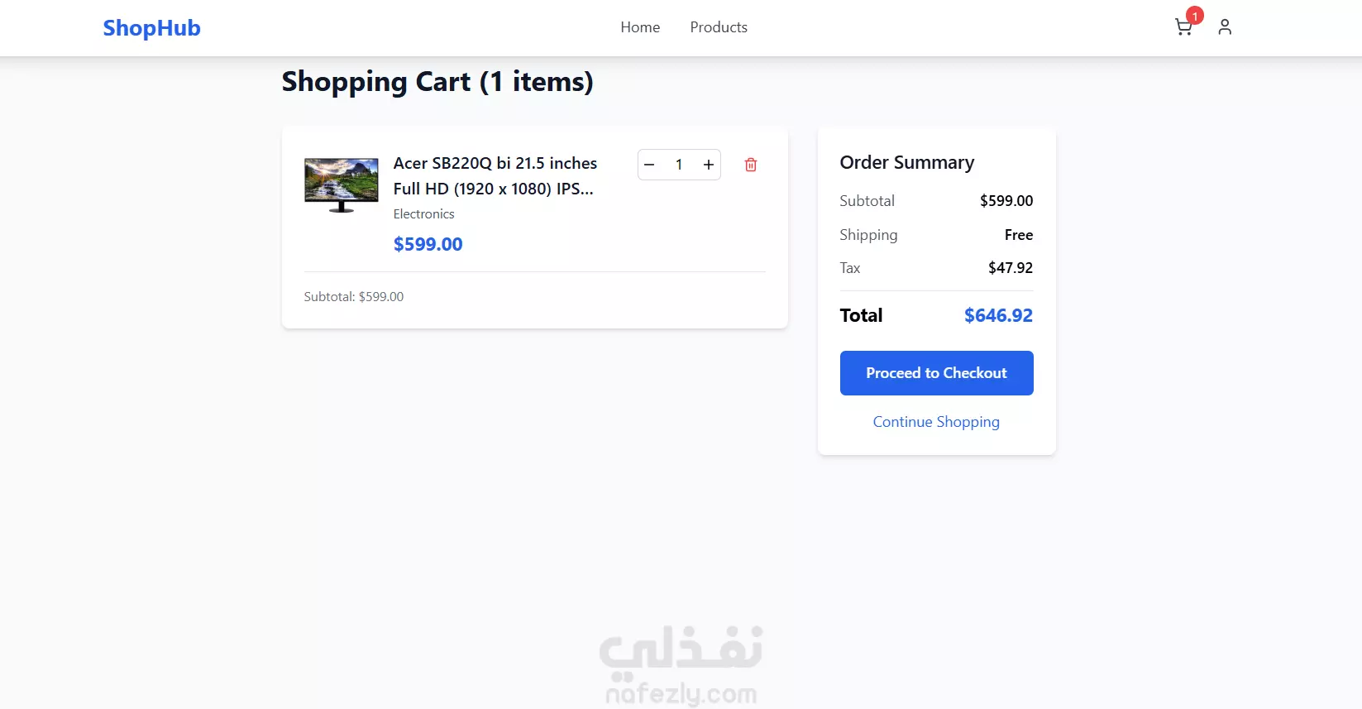The width and height of the screenshot is (1362, 709).
Task: Click the Shopping Cart page heading
Action: [x=437, y=82]
